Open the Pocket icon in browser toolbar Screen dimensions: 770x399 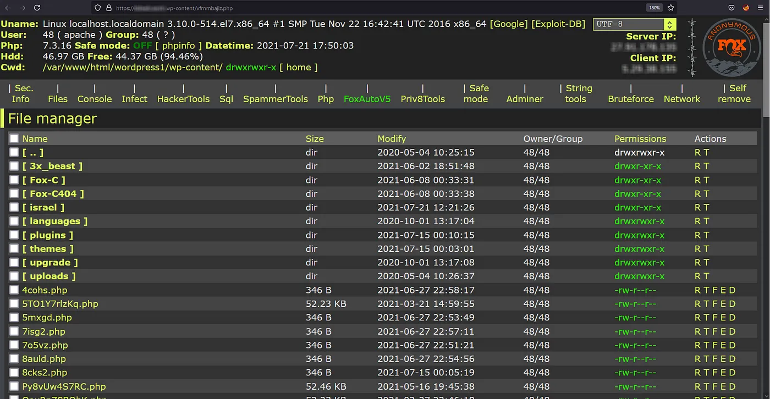(732, 8)
